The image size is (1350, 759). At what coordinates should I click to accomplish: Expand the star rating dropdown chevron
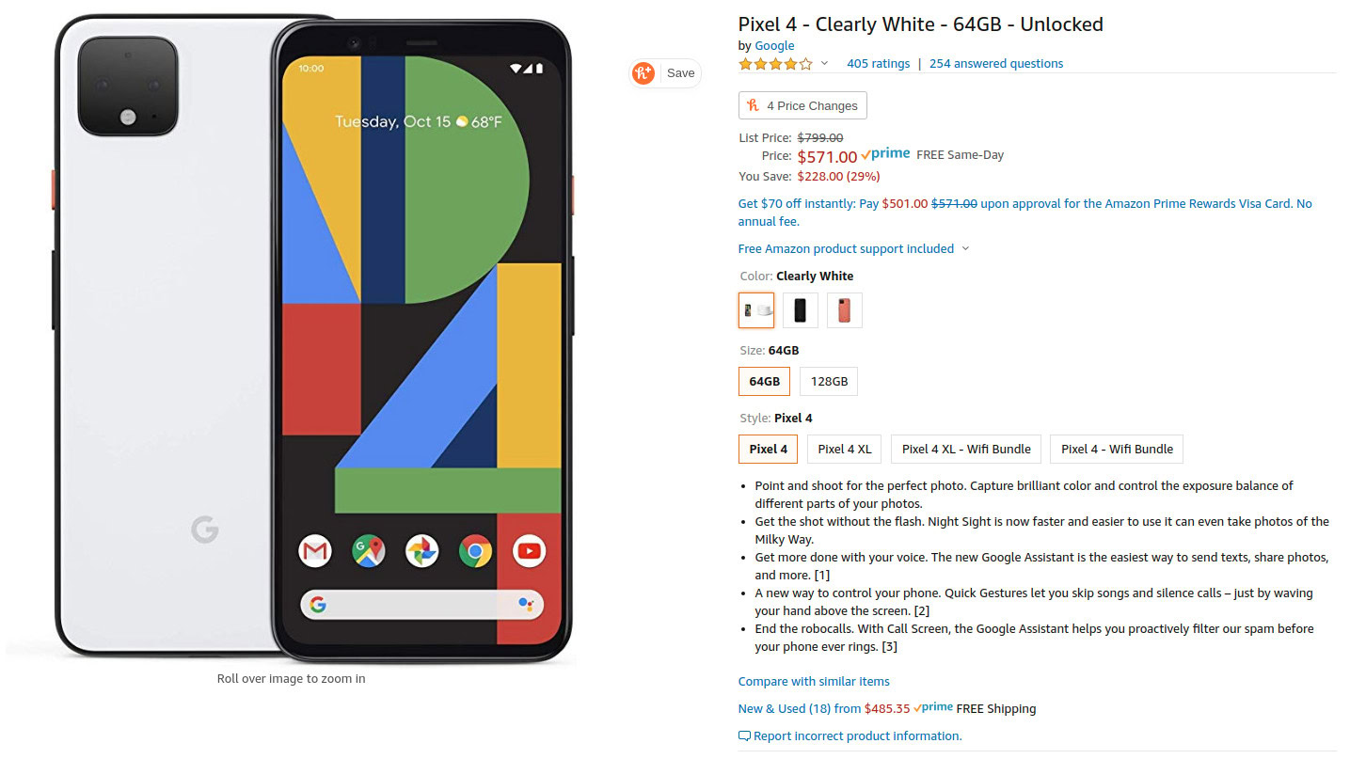tap(825, 64)
